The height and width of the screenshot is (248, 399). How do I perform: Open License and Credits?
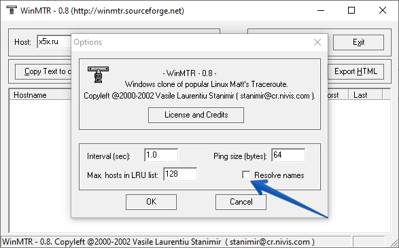(196, 115)
